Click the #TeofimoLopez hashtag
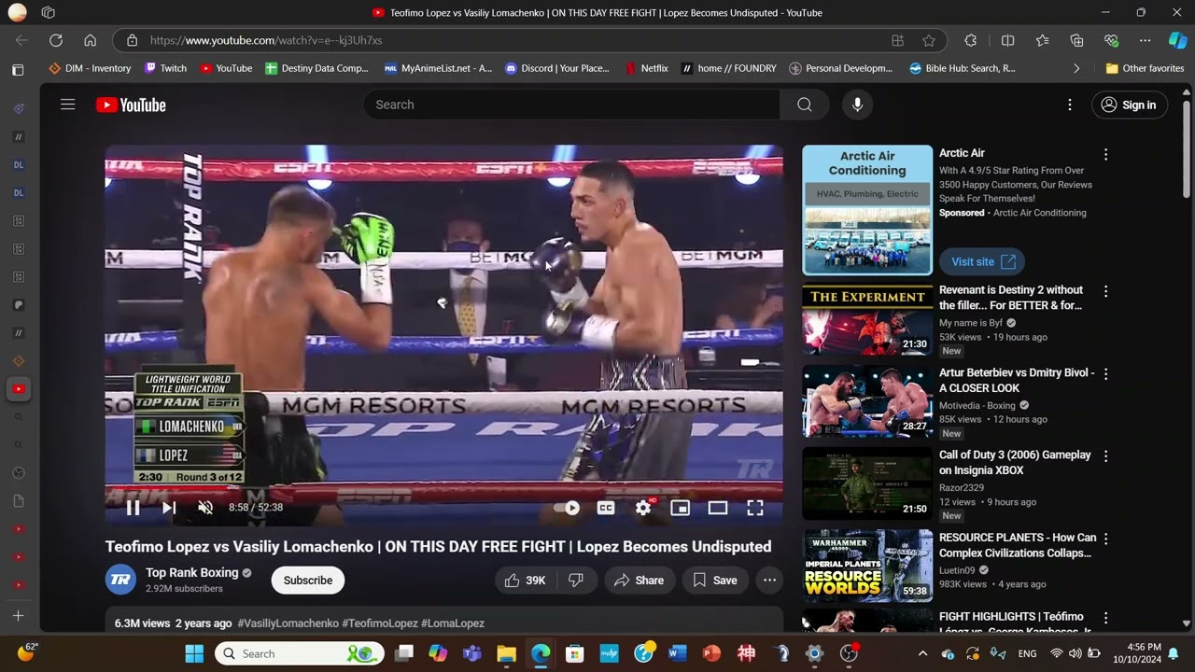 coord(380,623)
